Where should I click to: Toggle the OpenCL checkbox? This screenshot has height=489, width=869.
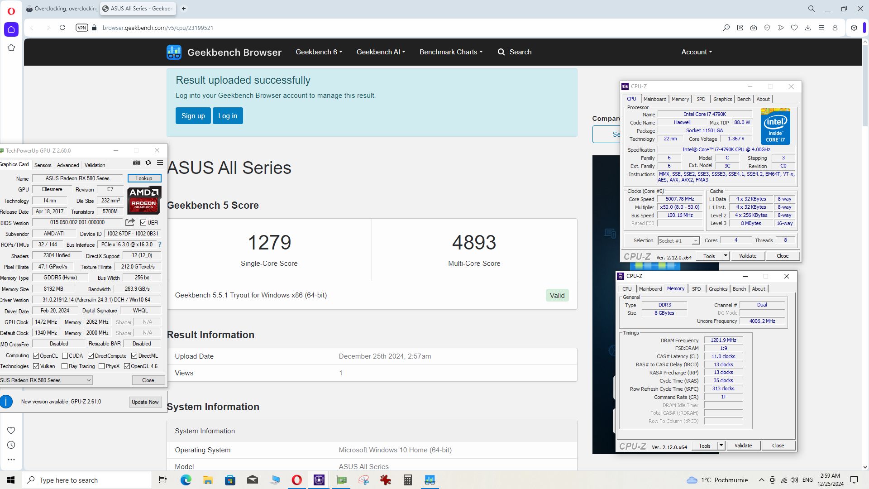pos(36,356)
